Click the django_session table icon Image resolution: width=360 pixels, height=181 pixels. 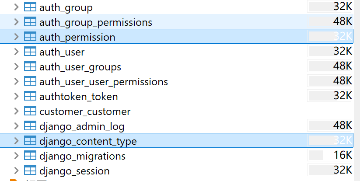[30, 171]
